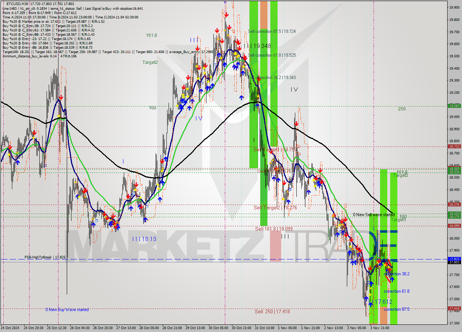Select the blue 'correction 61.8' label

[397, 291]
